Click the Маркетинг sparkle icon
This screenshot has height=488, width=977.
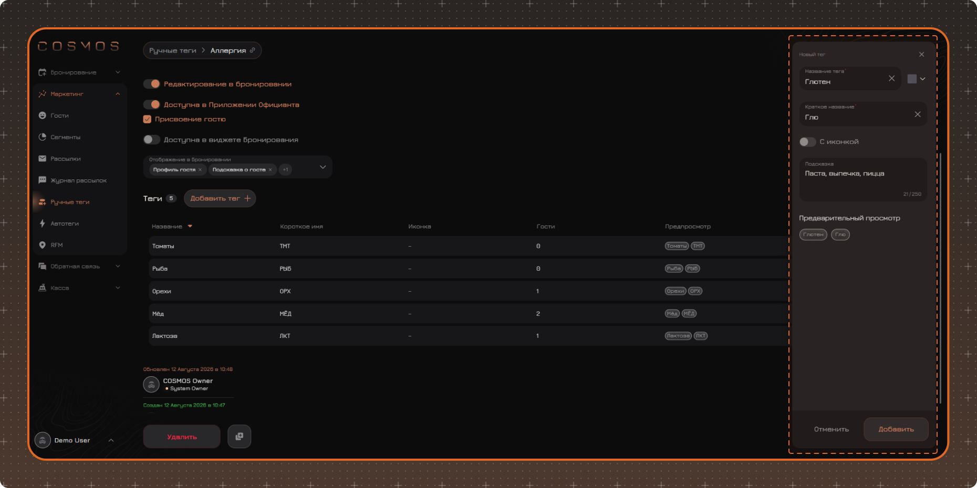point(43,94)
